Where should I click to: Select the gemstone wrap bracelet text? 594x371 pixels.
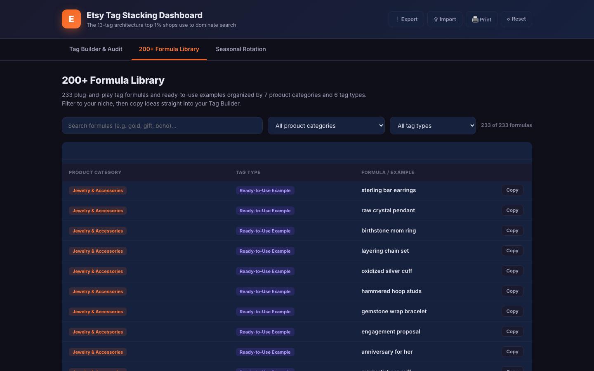pyautogui.click(x=394, y=311)
